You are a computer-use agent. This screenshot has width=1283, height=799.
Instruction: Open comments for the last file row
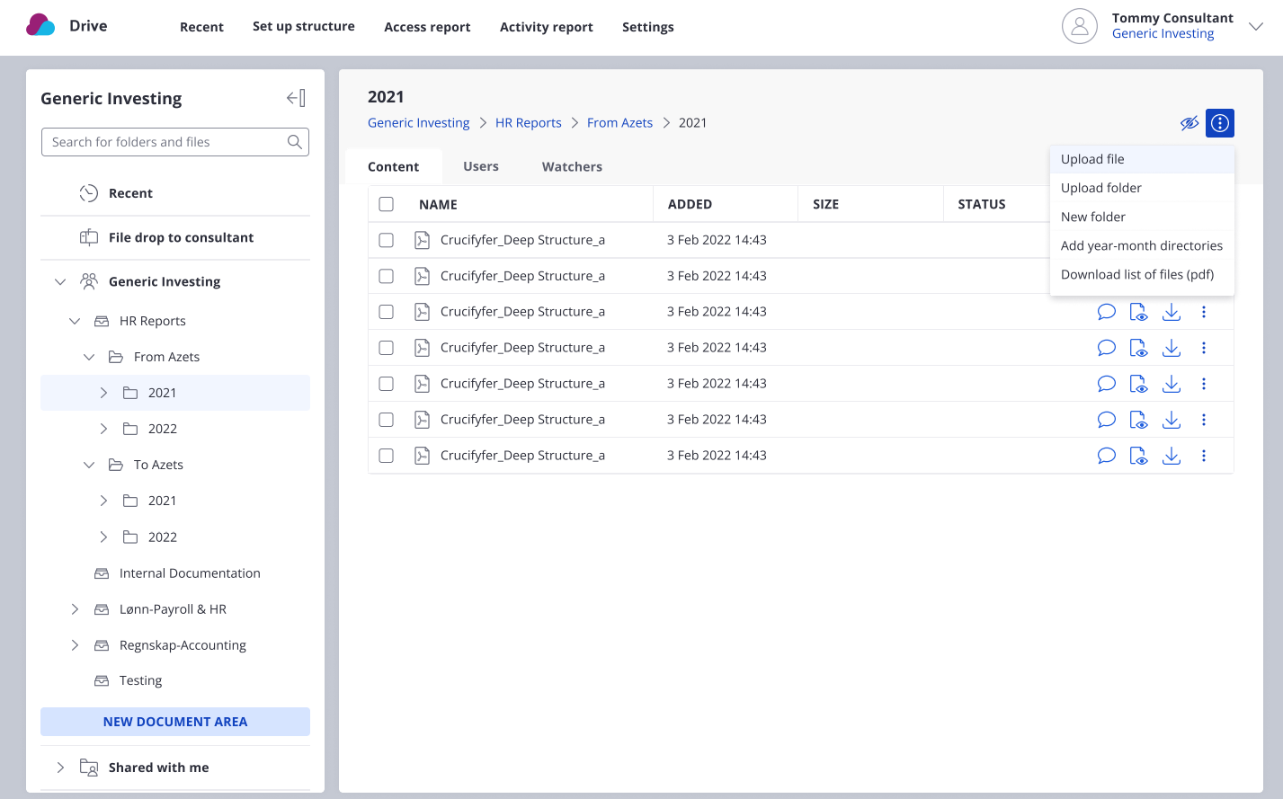click(1107, 456)
